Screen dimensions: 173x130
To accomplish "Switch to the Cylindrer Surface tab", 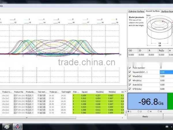I will tap(136, 11).
